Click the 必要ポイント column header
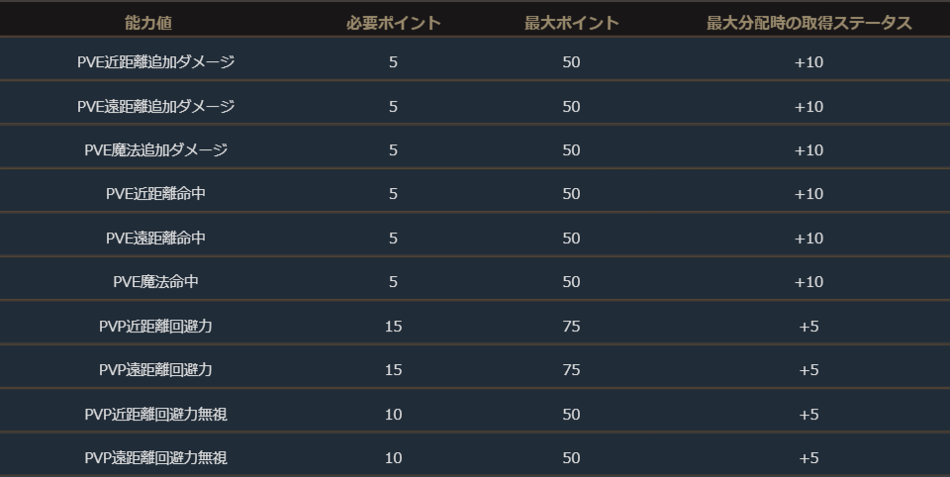Screen dimensions: 950x477 click(x=393, y=23)
